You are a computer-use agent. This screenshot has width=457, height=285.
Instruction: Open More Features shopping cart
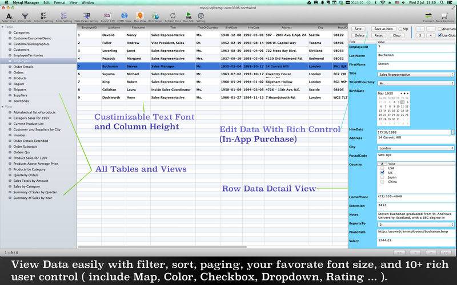(445, 17)
